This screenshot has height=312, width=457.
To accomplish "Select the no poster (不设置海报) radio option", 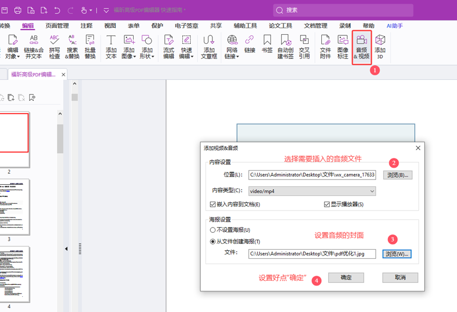I will 213,230.
